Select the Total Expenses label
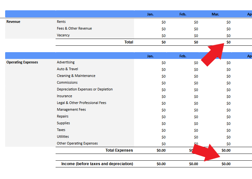Screen dimensions: 252x179 pos(119,150)
